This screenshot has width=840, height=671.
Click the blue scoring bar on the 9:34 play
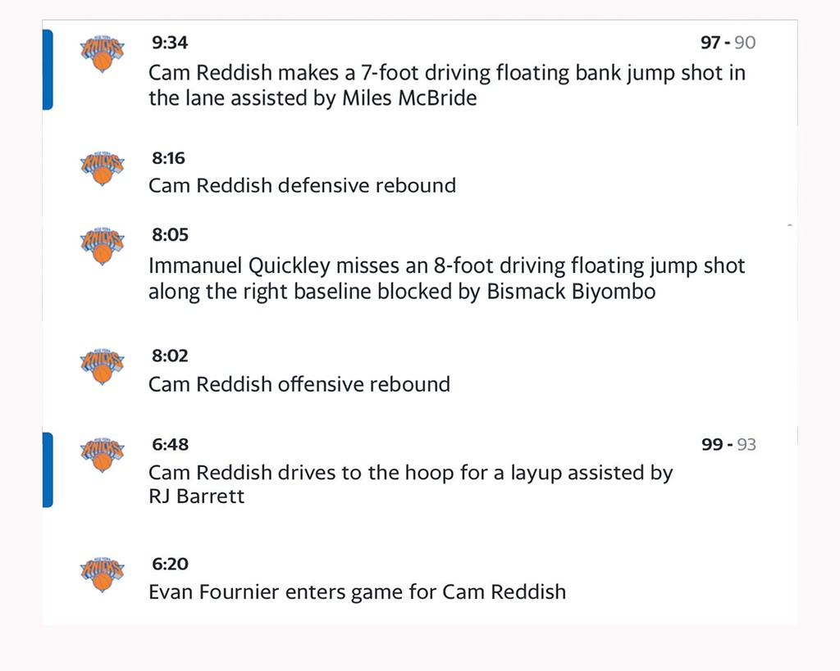(x=48, y=70)
